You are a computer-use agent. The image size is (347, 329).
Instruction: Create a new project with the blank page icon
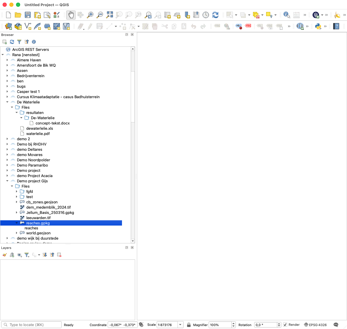[8, 15]
